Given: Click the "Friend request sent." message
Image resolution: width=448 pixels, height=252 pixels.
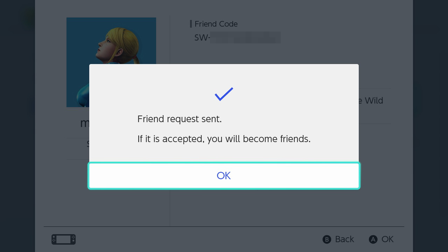Looking at the screenshot, I should click(x=180, y=119).
